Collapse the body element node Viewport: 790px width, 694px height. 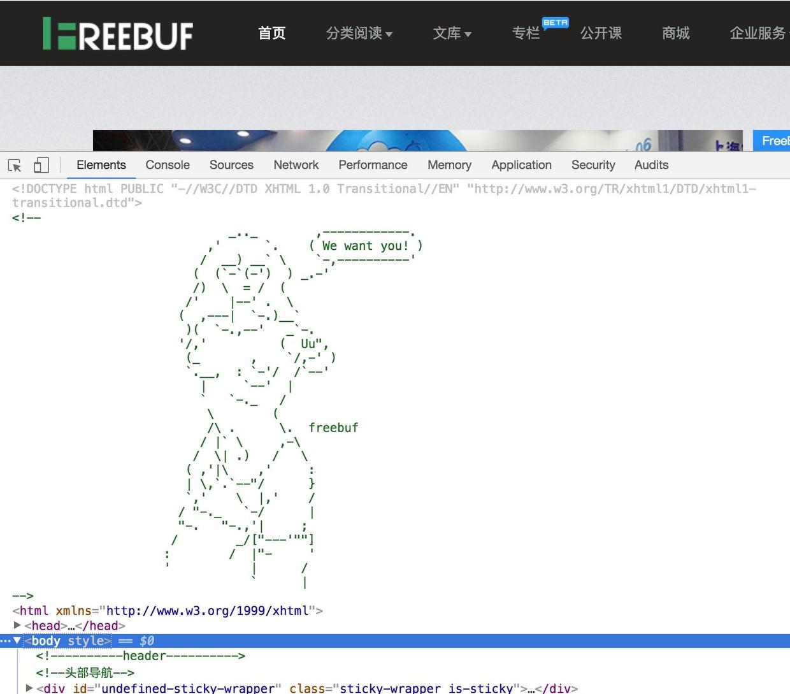17,640
